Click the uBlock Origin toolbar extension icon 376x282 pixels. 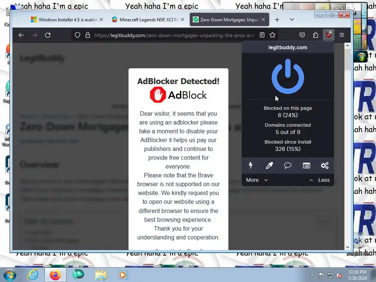[x=329, y=35]
